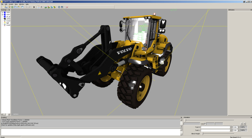252x138 pixels.
Task: Click the Track 0 100% weight field
Action: coord(243,127)
